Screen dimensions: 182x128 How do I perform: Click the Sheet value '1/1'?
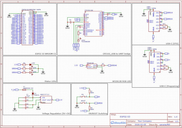(177, 122)
